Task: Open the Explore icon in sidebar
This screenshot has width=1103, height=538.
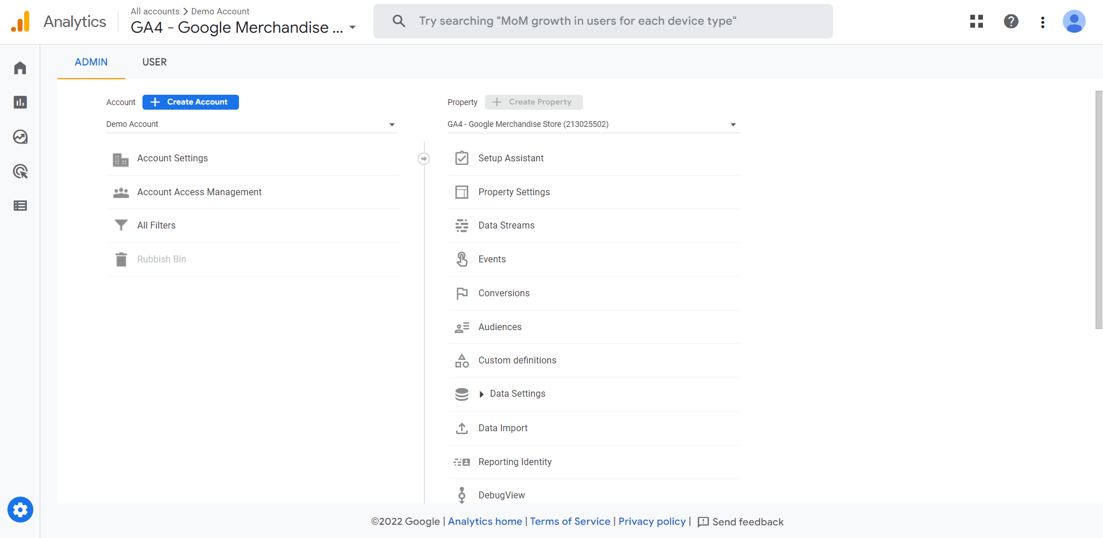Action: pos(20,137)
